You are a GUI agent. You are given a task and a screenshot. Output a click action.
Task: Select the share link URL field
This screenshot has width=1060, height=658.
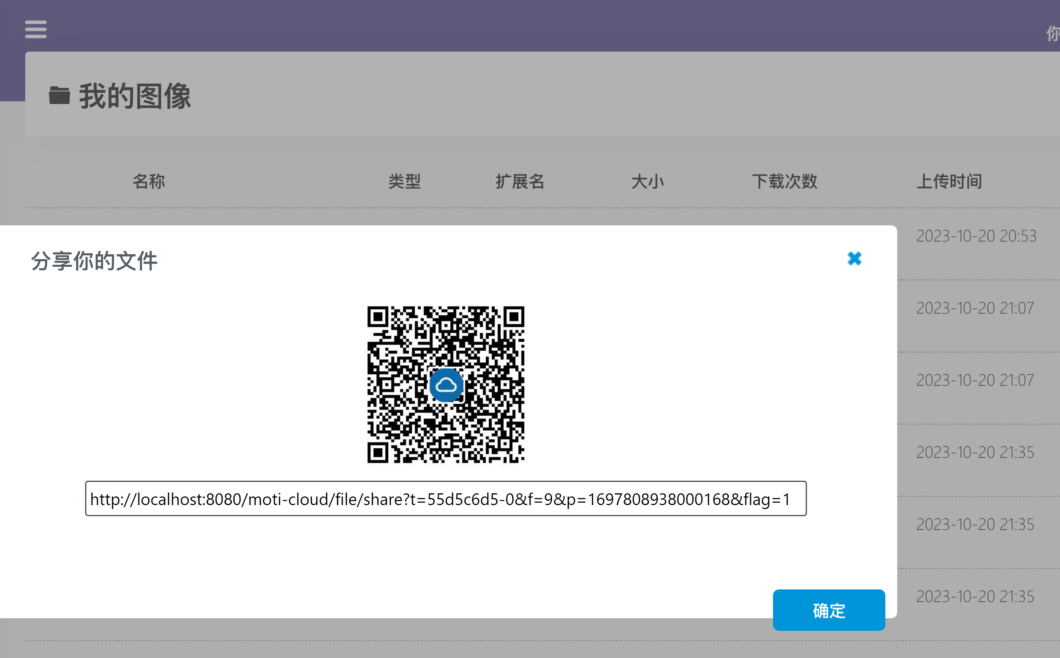pyautogui.click(x=446, y=498)
